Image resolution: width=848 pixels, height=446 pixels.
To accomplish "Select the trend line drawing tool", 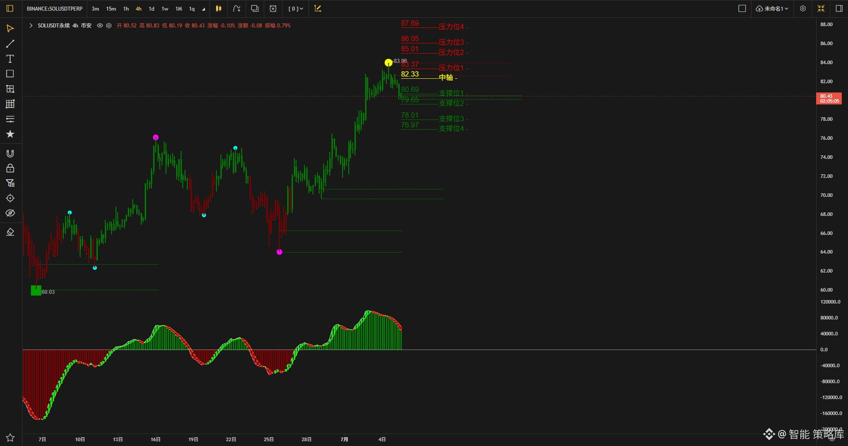I will [x=10, y=44].
